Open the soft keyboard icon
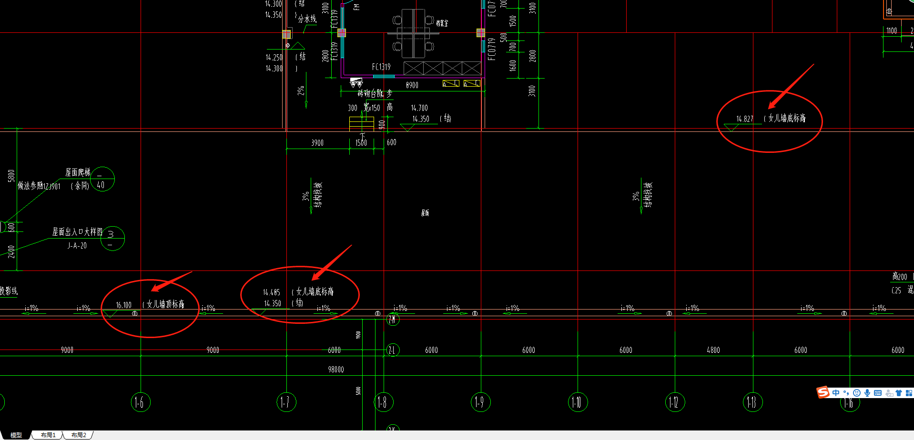 click(878, 393)
